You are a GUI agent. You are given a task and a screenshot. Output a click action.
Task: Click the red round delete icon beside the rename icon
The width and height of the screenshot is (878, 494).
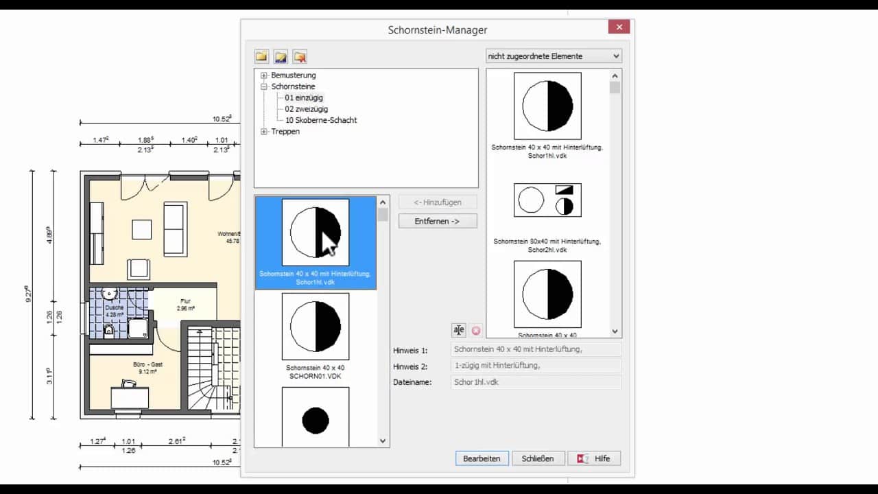476,330
